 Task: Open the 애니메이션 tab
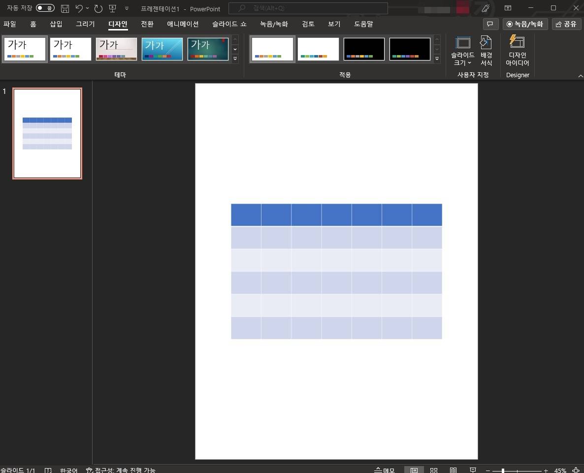(183, 24)
